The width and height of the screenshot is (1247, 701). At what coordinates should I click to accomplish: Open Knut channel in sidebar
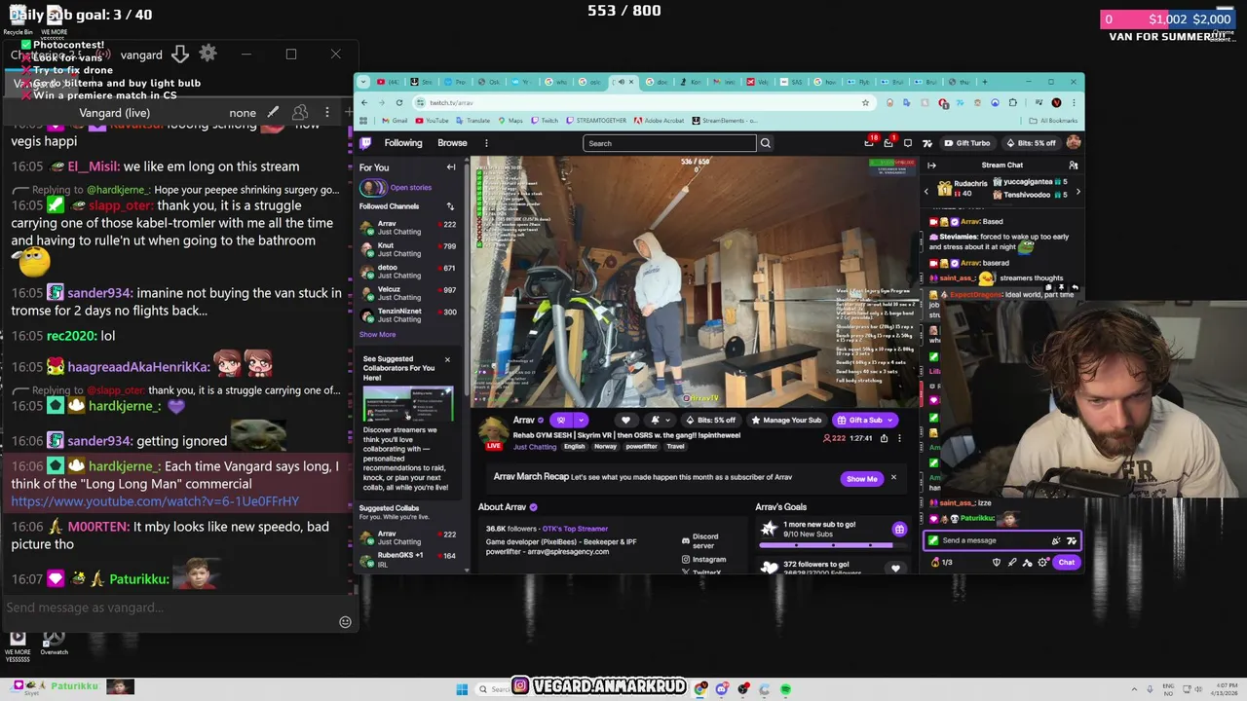[x=408, y=249]
